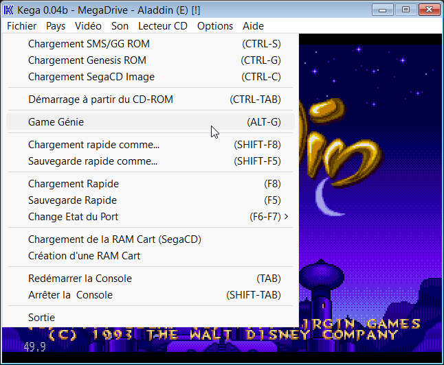Image resolution: width=444 pixels, height=365 pixels.
Task: Choose Chargement Rapide (F8)
Action: click(151, 184)
